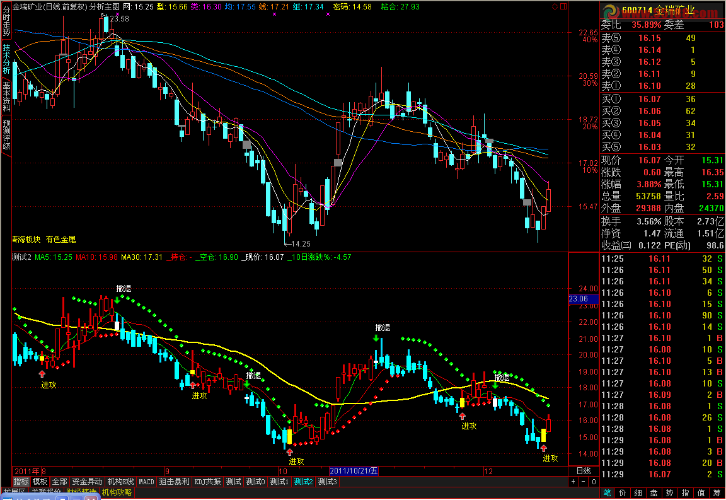
Task: Click the 青海板块 sector link
Action: 26,240
